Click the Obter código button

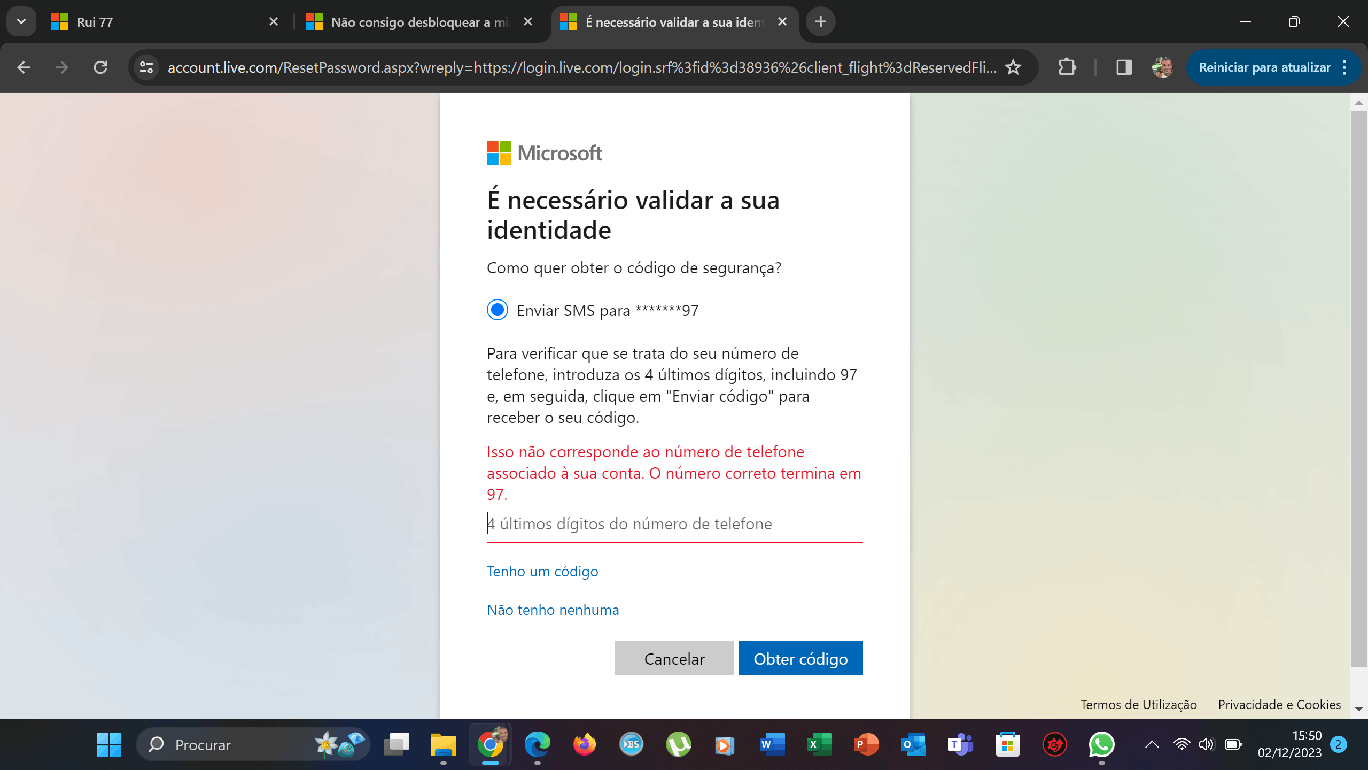pos(800,658)
